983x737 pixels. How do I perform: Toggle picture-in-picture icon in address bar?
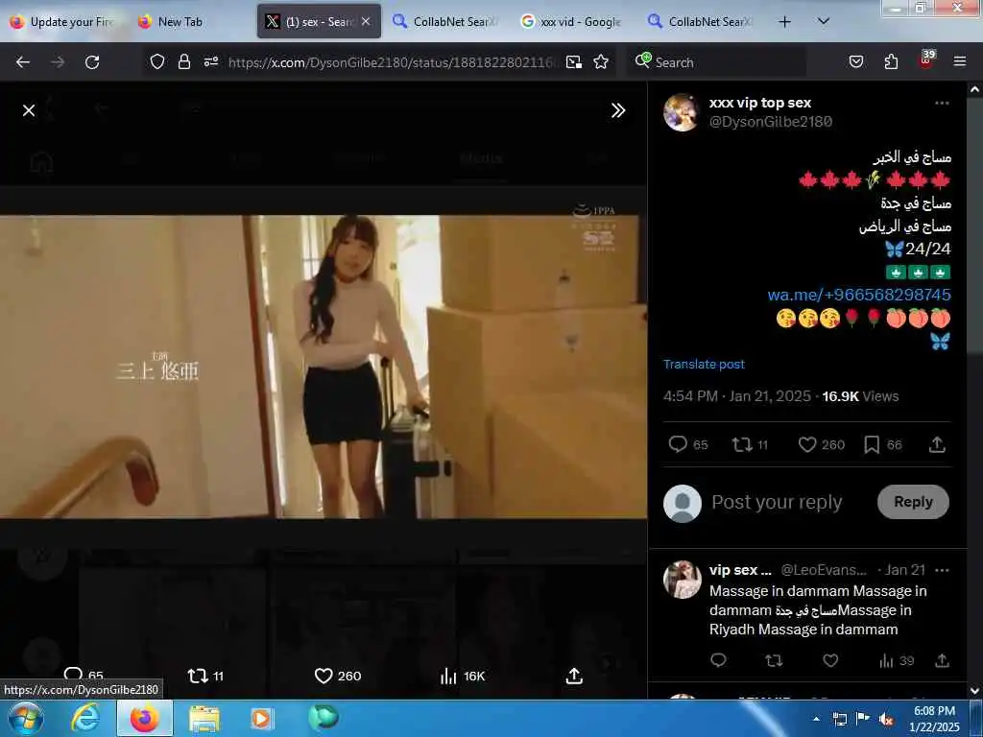(574, 61)
